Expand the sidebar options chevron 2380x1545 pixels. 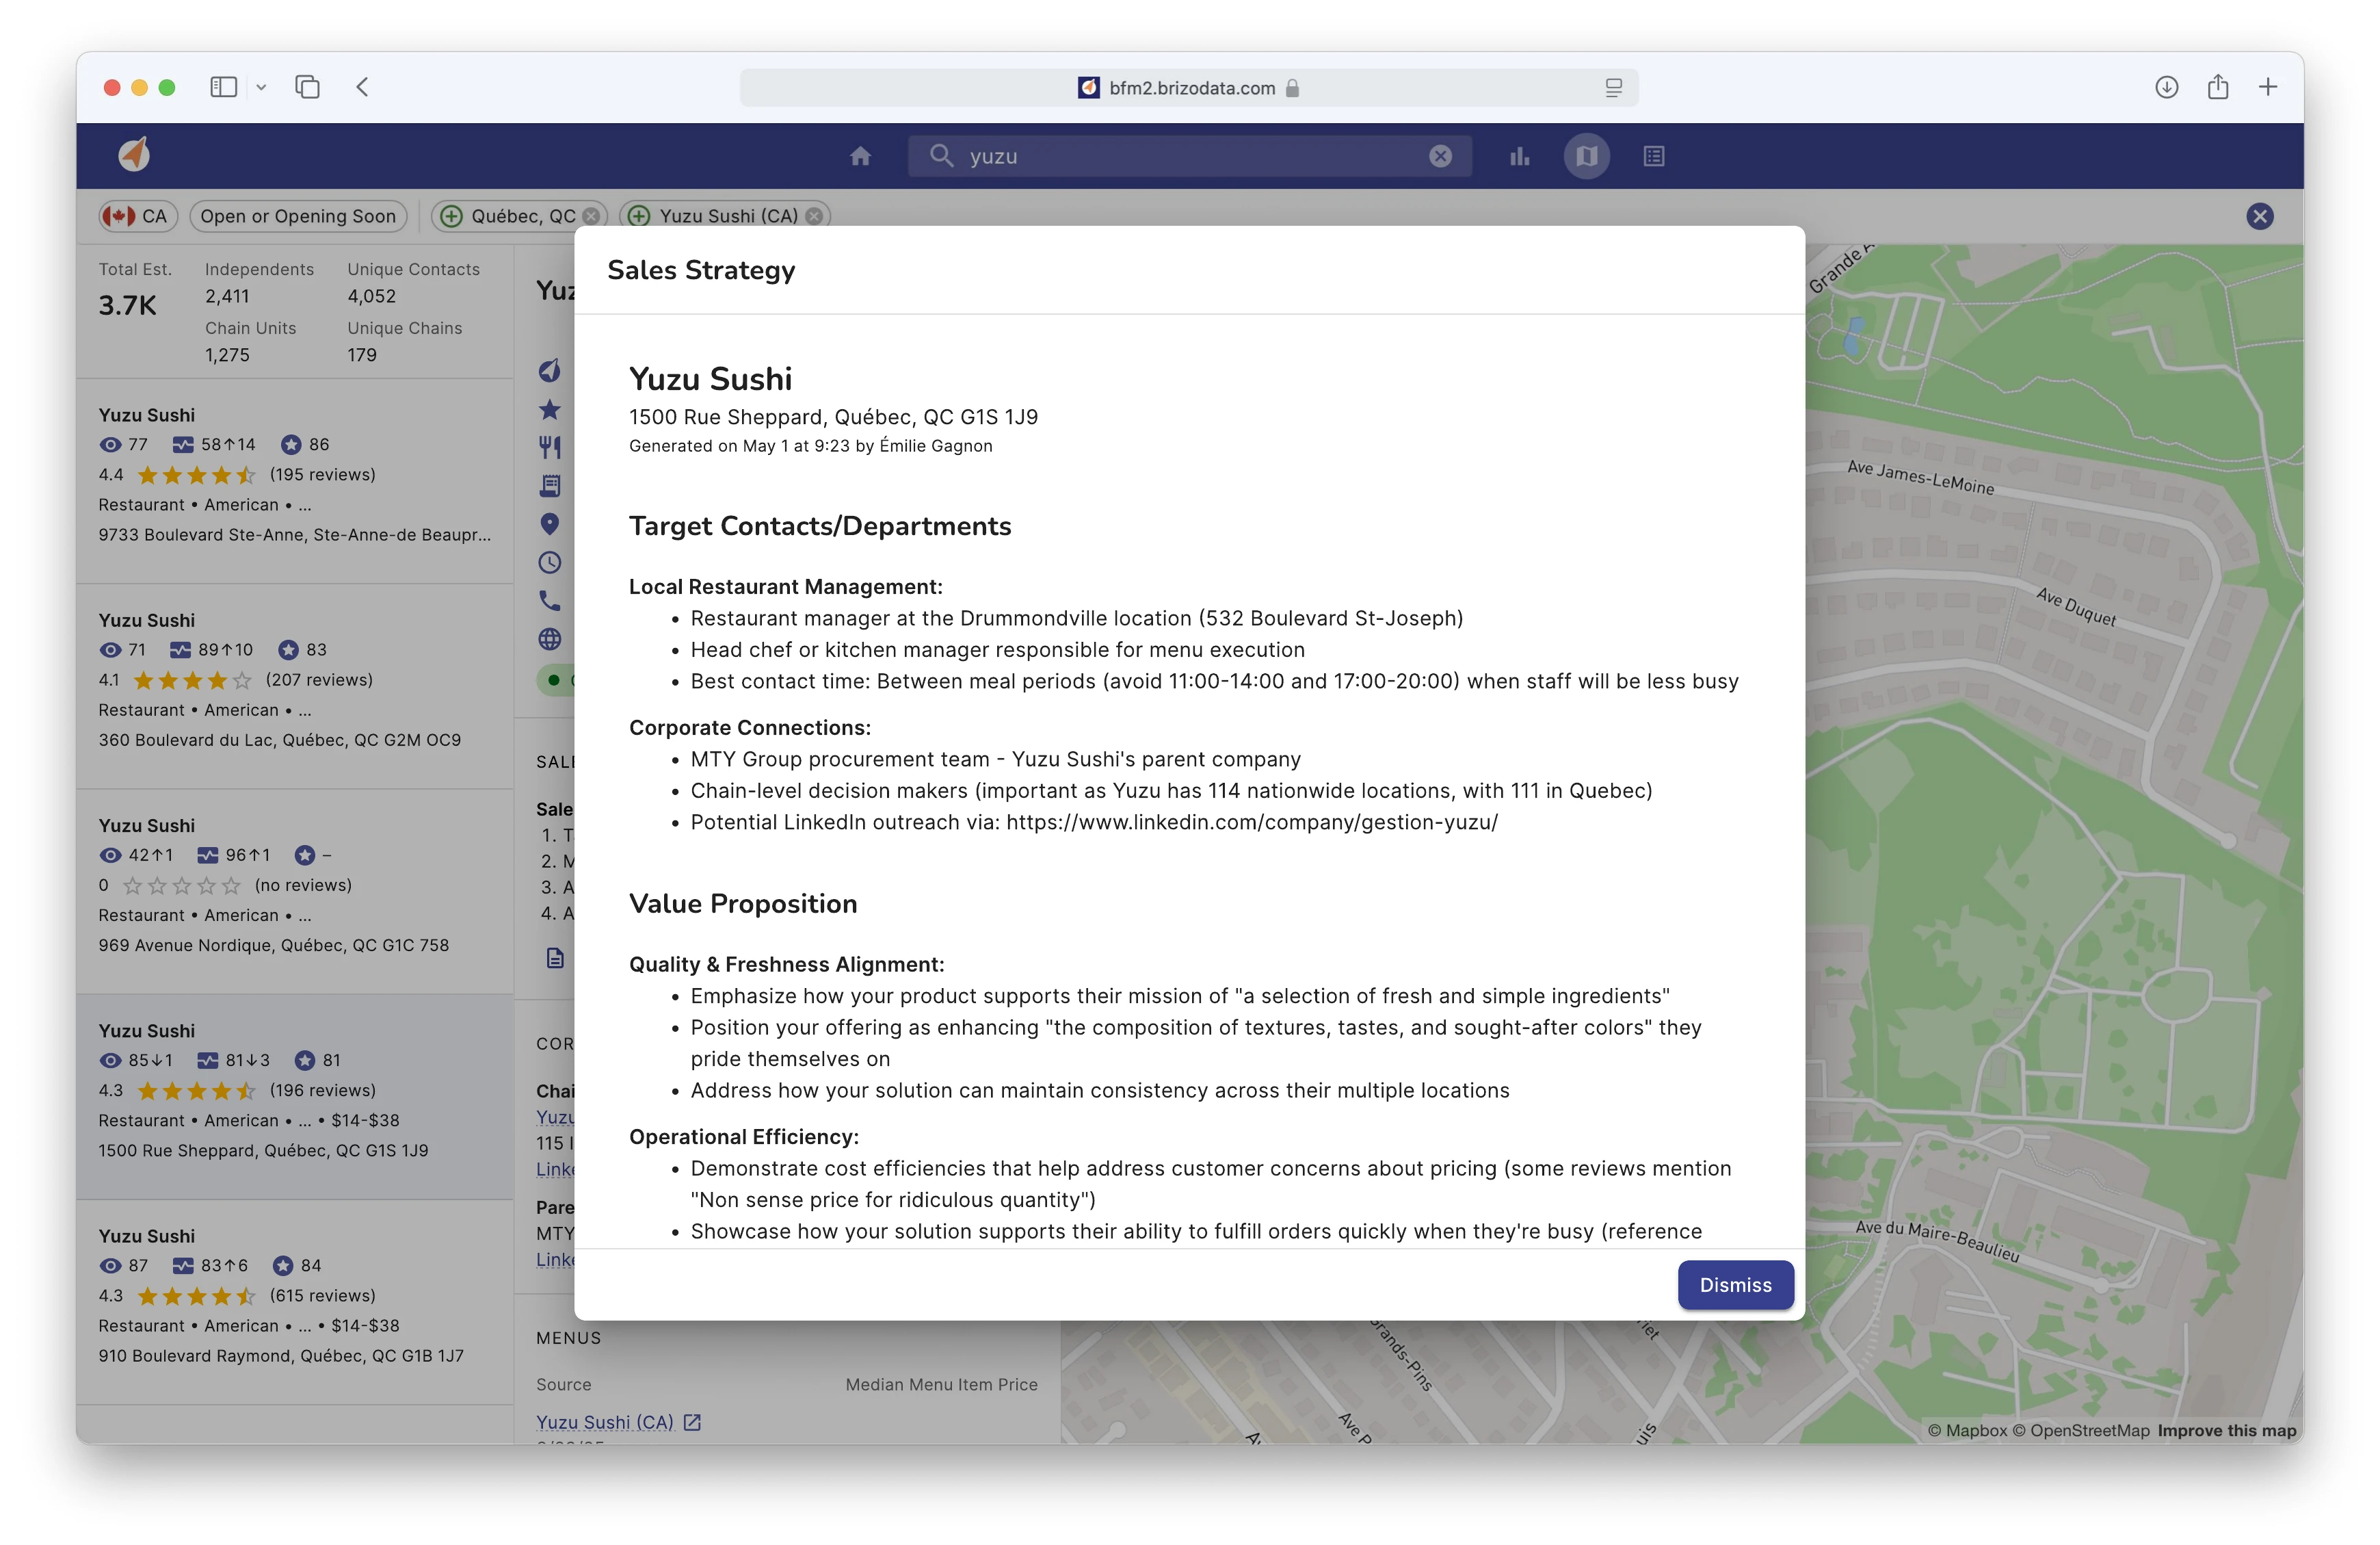point(261,87)
